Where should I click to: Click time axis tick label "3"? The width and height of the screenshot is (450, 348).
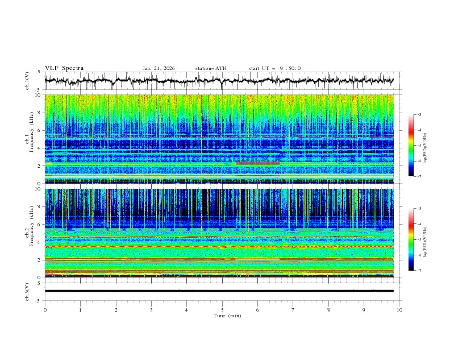(x=151, y=310)
